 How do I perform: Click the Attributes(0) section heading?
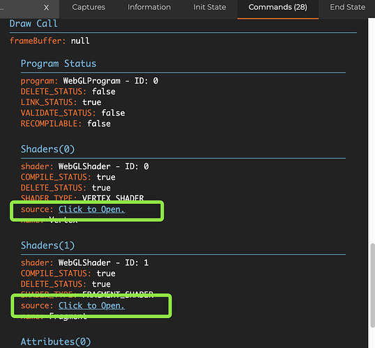click(56, 342)
